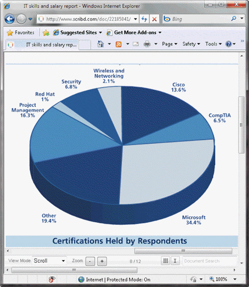Expand the zoom level dropdown arrow
This screenshot has width=249, height=287.
coord(235,280)
